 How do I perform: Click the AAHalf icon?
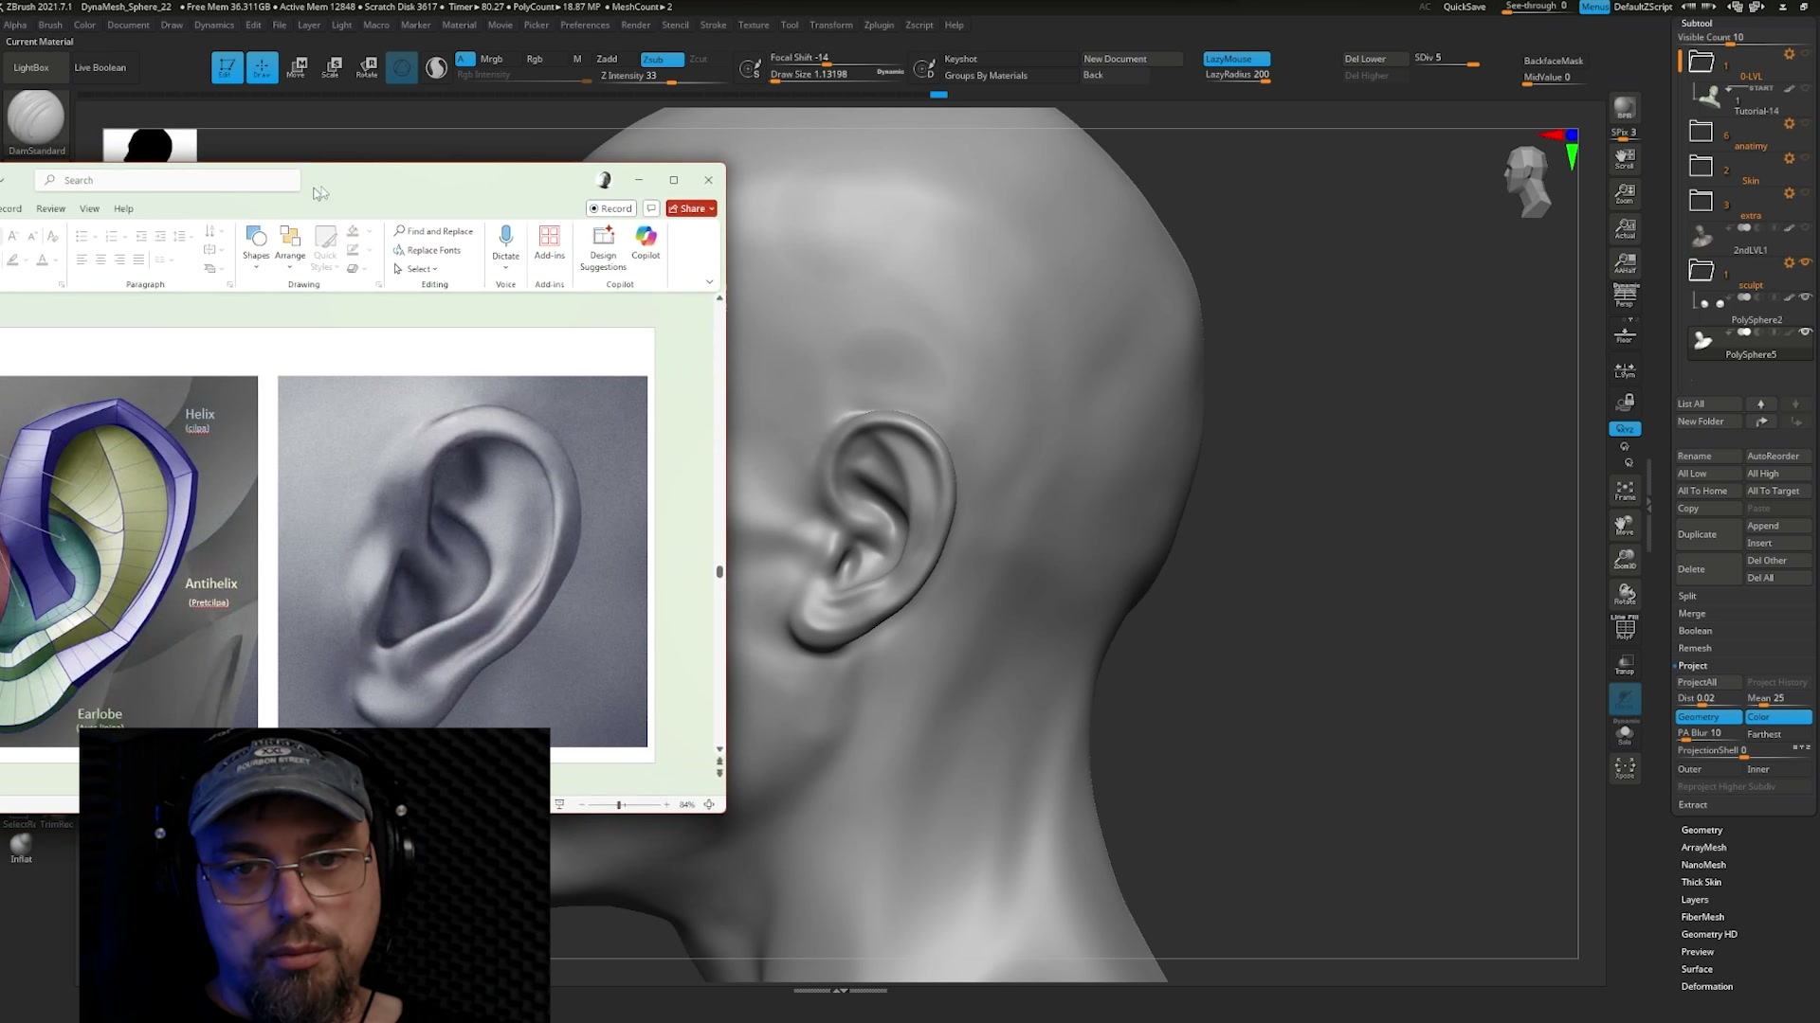1625,262
